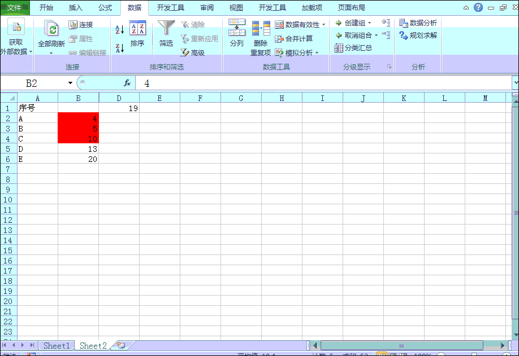Expand the 数据有效性 dropdown arrow
The image size is (519, 356).
tap(324, 25)
